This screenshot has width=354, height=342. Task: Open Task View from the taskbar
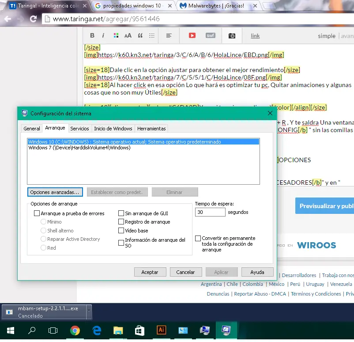coord(53,331)
